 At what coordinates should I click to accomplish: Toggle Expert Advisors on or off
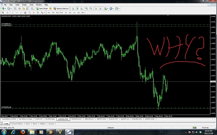point(61,9)
